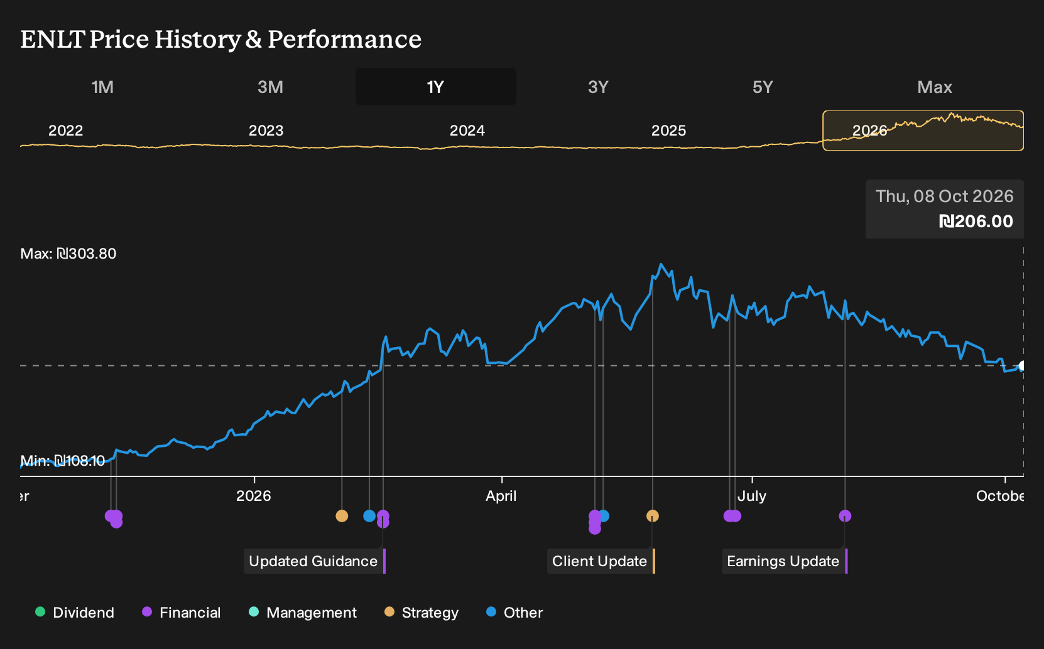Screen dimensions: 1044x649
Task: Click the April axis label
Action: 501,496
